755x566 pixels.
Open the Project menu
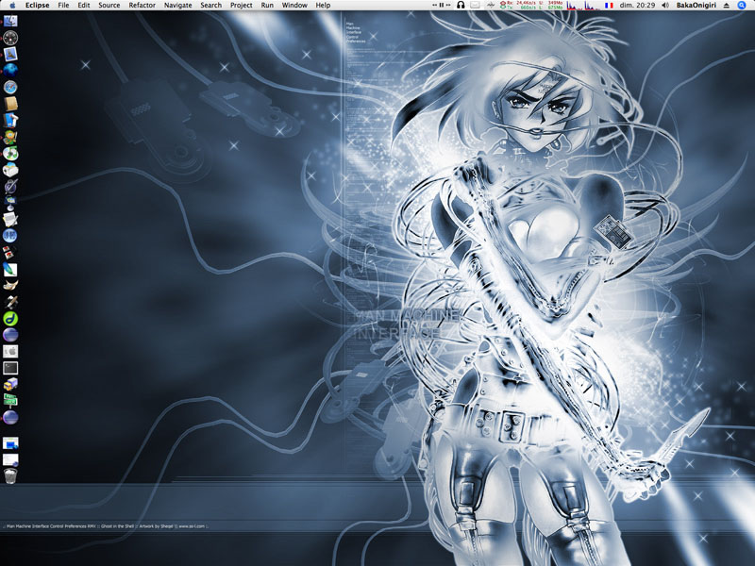click(242, 6)
